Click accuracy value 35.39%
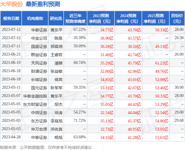 (x=80, y=38)
